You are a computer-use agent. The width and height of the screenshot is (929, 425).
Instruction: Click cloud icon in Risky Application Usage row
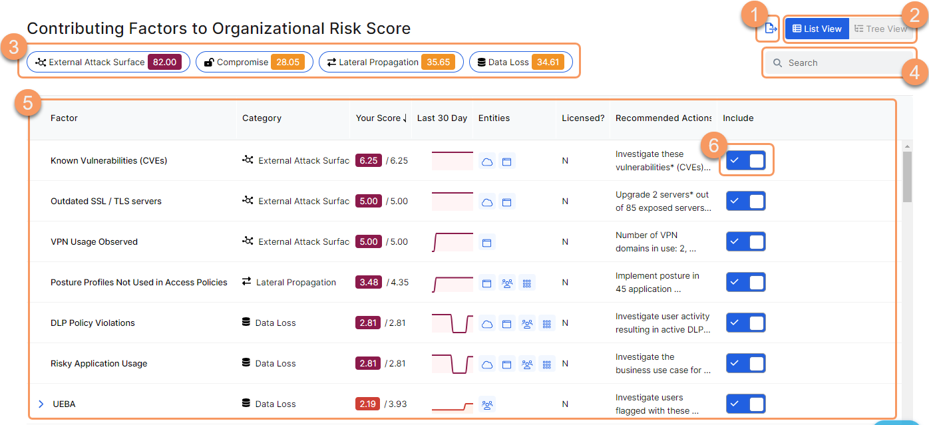coord(487,364)
